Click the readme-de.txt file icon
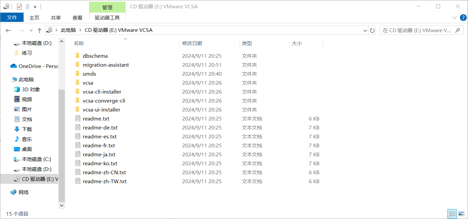468x219 pixels. coord(78,127)
